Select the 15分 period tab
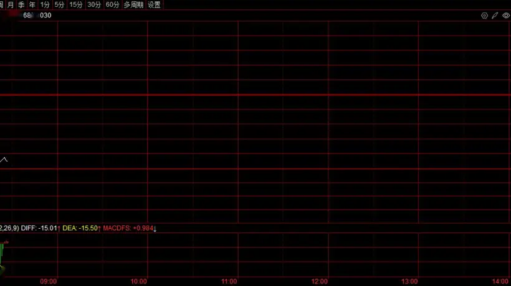Screen dimensions: 511x286 [76, 5]
